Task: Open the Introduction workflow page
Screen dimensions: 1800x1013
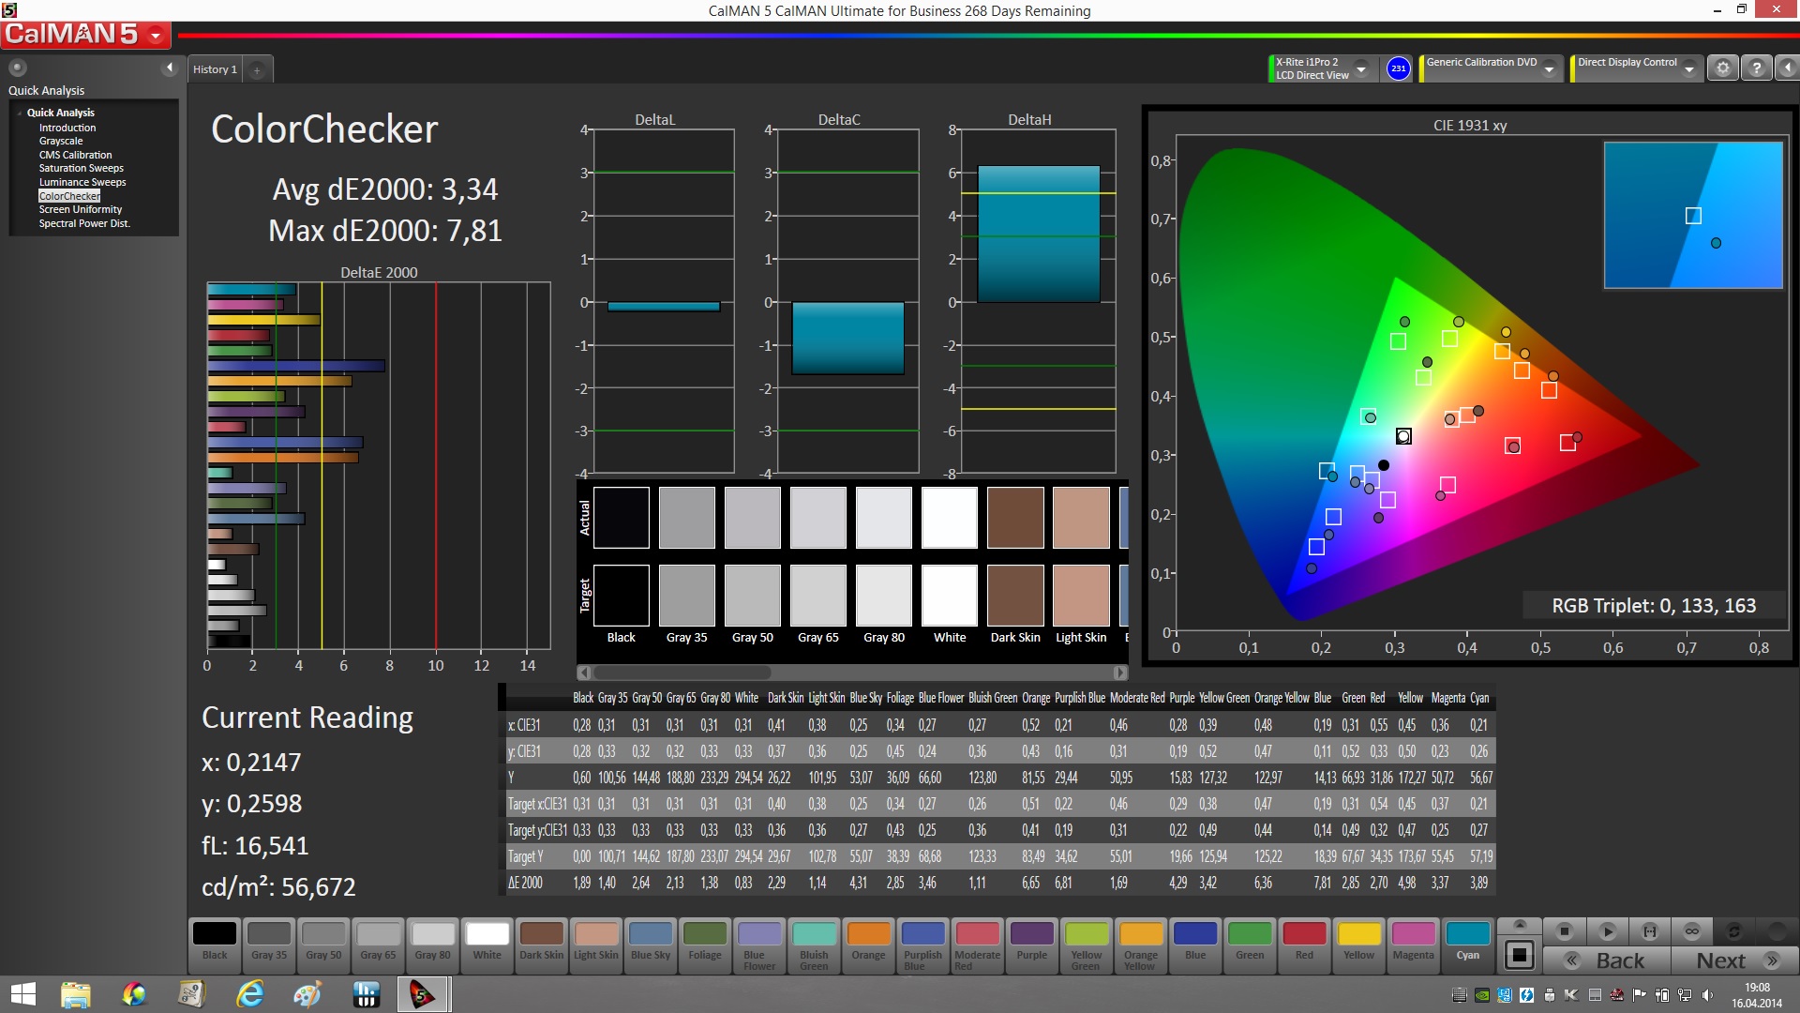Action: point(67,128)
